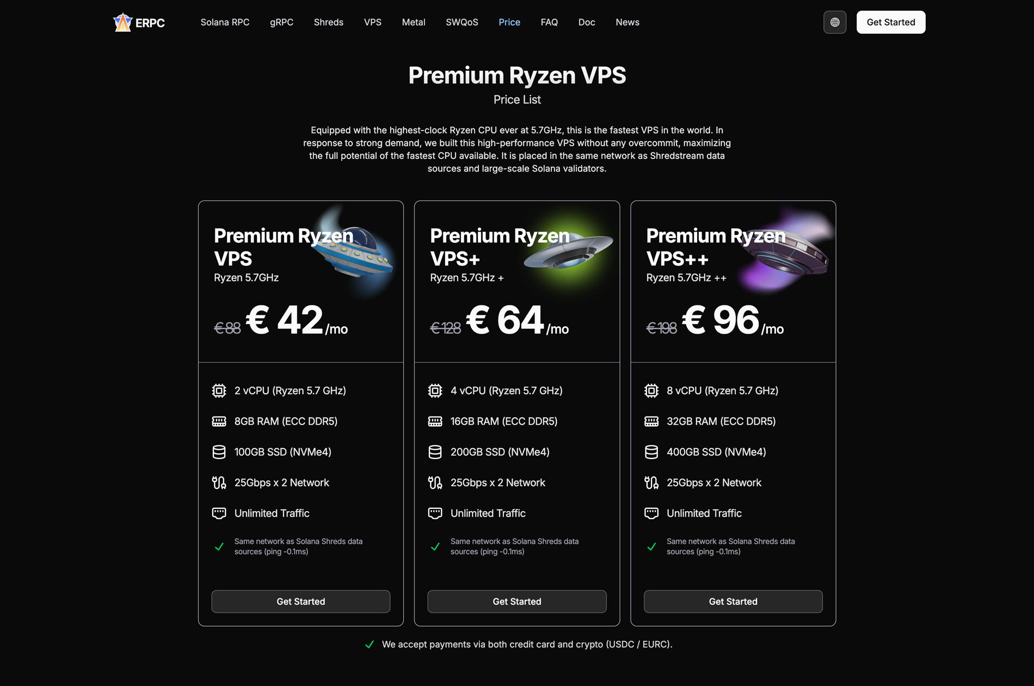The image size is (1034, 686).
Task: Select the vCPU icon on Premium Ryzen VPS card
Action: [219, 390]
